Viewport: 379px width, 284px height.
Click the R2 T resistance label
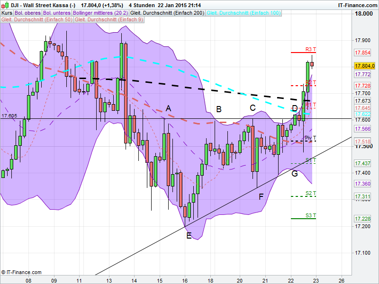[311, 82]
